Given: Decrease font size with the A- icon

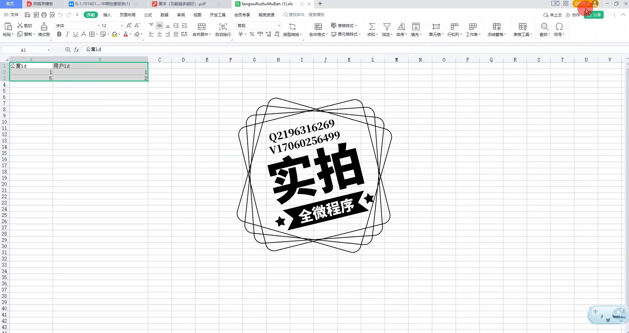Looking at the screenshot, I should coord(137,26).
